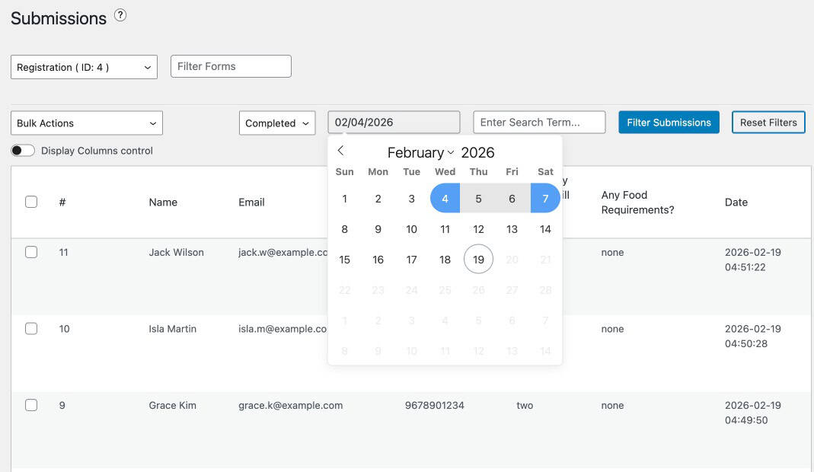Select February 16 in the calendar

(378, 260)
